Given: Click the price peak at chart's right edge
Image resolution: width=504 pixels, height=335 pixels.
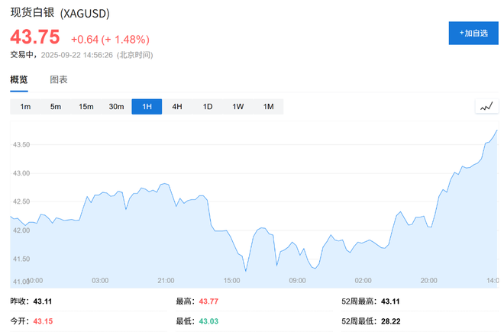Looking at the screenshot, I should 496,130.
